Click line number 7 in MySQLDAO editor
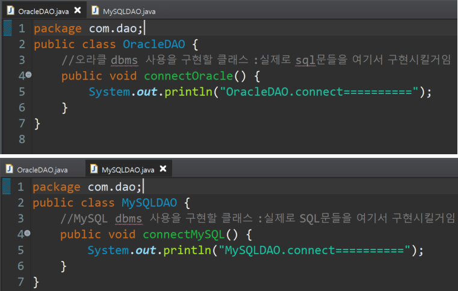 (x=20, y=282)
